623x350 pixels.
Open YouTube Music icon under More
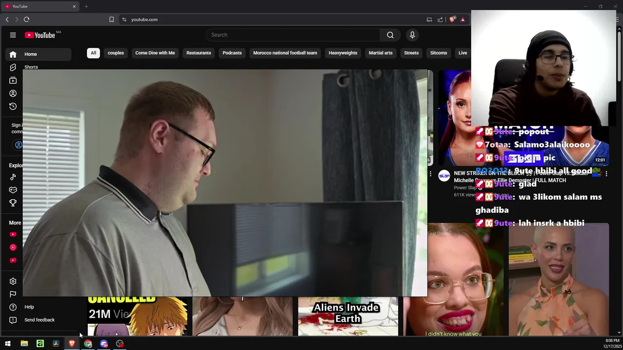pos(13,247)
